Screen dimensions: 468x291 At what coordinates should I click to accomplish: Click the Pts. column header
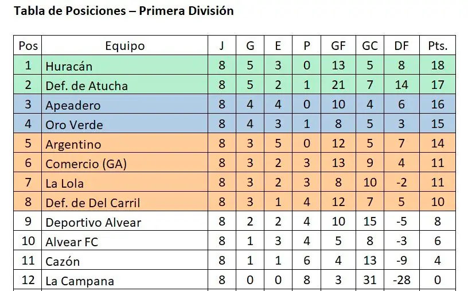coord(438,46)
